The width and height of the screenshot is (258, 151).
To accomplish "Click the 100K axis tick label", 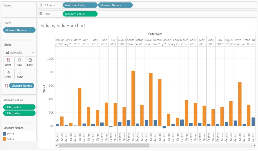I will 50,59.
